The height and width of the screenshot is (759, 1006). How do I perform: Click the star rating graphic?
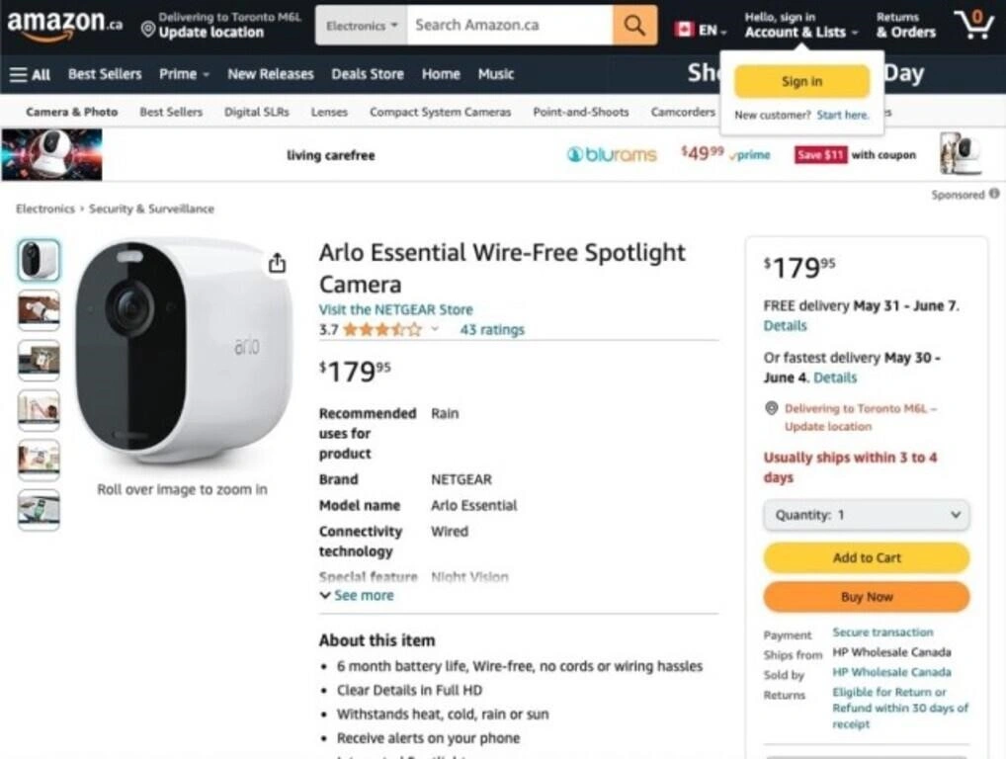pos(381,330)
